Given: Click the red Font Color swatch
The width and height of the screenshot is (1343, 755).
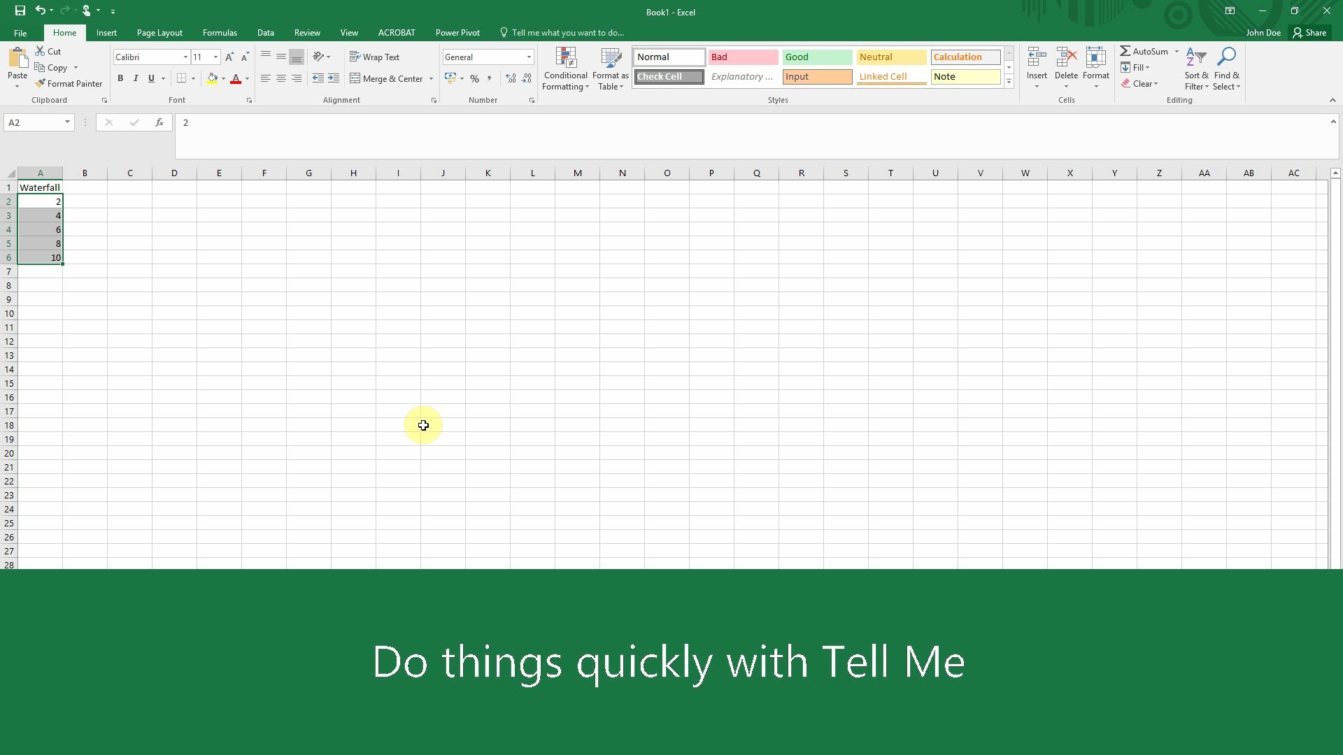Looking at the screenshot, I should pos(236,78).
